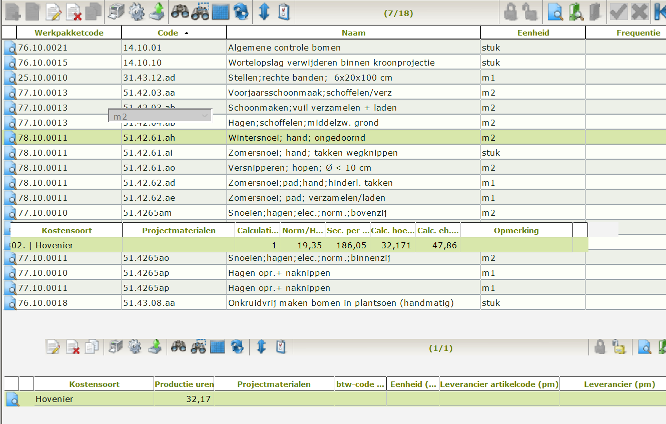Click the gear icon in the (1/1) toolbar

[x=136, y=346]
